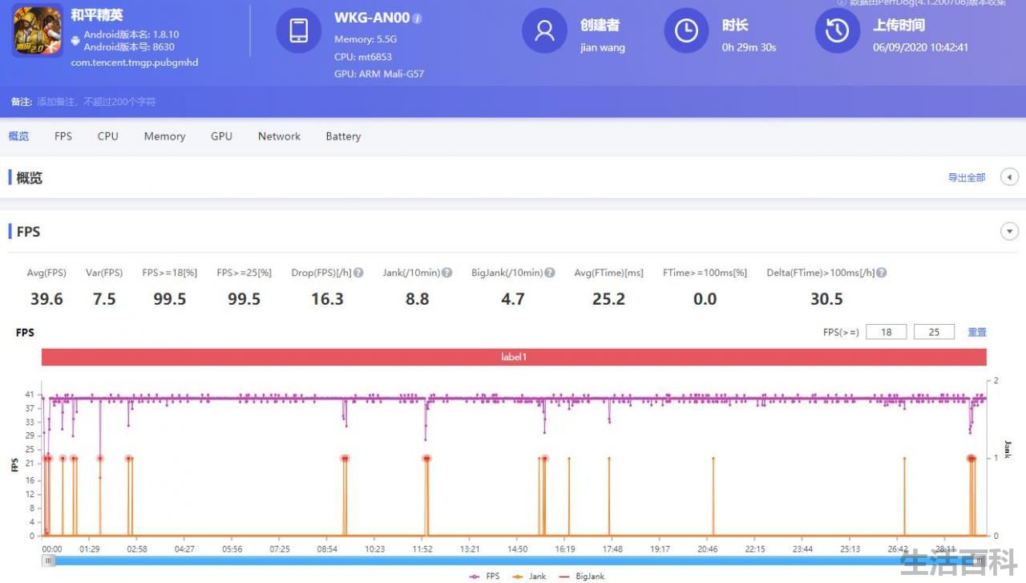Toggle the FPS series in chart legend
Viewport: 1026px width, 583px height.
pyautogui.click(x=484, y=577)
